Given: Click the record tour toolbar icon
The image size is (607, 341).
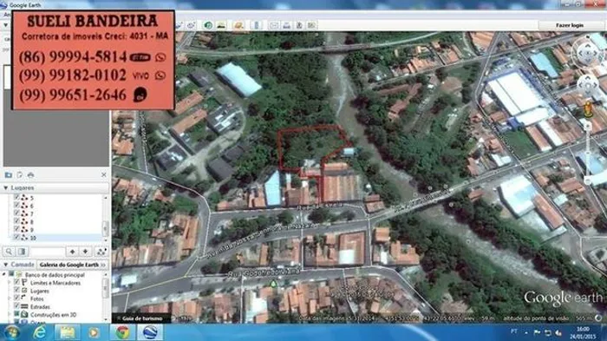Looking at the screenshot, I should pos(192,25).
